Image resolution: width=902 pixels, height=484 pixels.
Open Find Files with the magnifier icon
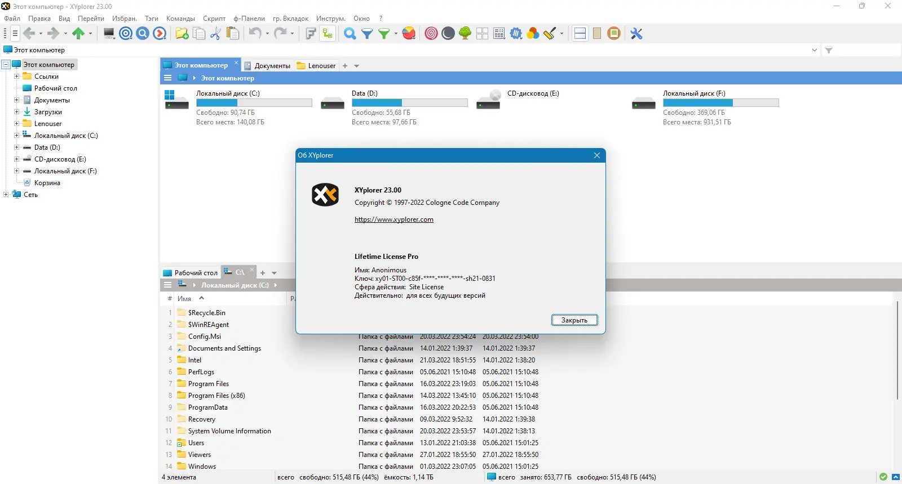(x=350, y=34)
